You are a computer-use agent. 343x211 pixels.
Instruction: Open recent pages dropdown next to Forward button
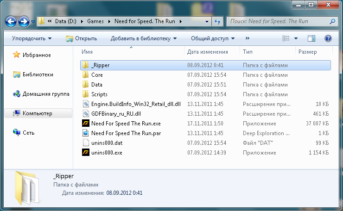tap(33, 21)
